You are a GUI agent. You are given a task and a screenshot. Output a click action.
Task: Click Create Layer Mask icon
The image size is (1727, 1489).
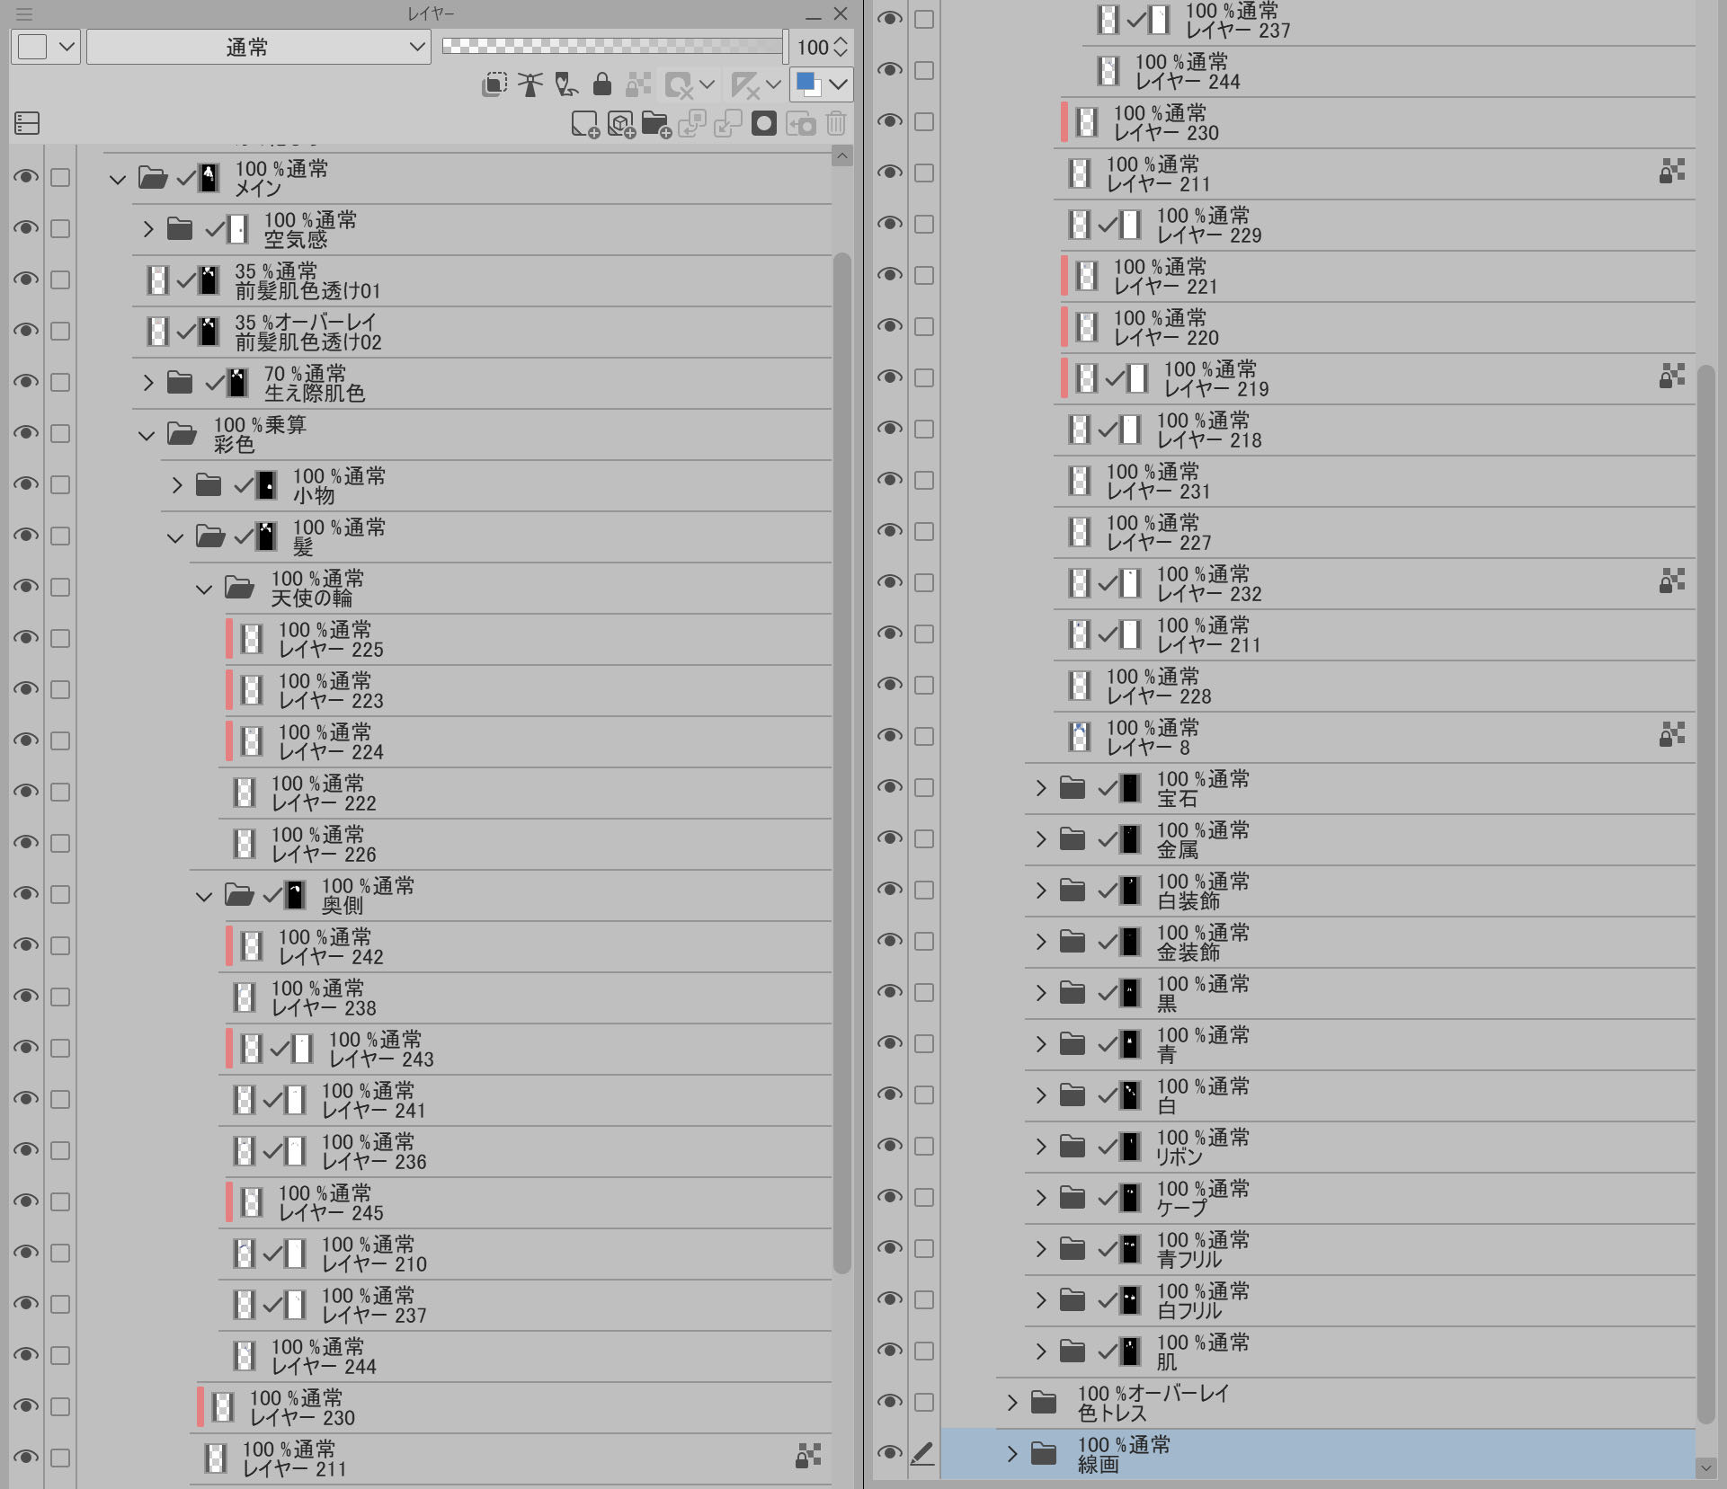tap(763, 124)
